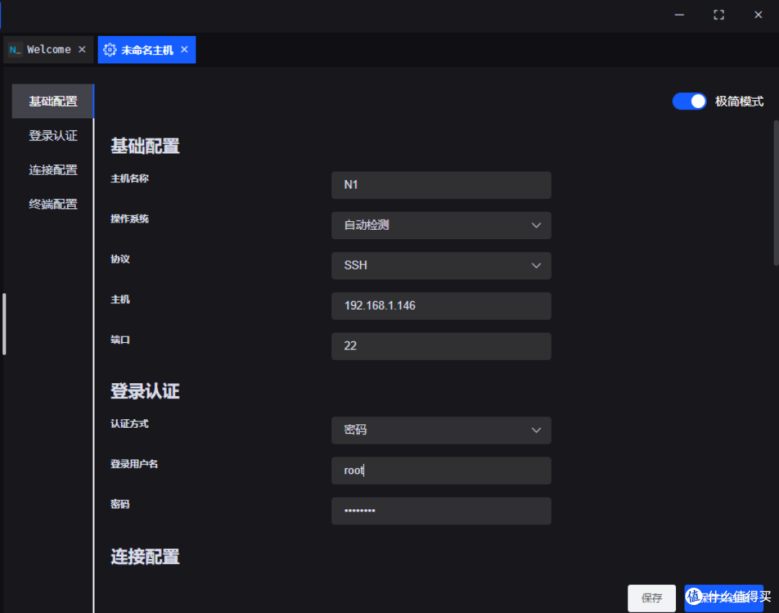The width and height of the screenshot is (779, 613).
Task: Click the 登录认证 section heading in the form
Action: pos(145,391)
